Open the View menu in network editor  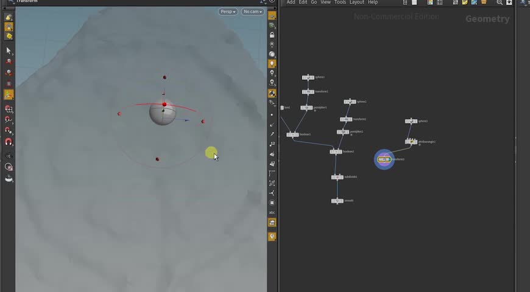pos(325,2)
